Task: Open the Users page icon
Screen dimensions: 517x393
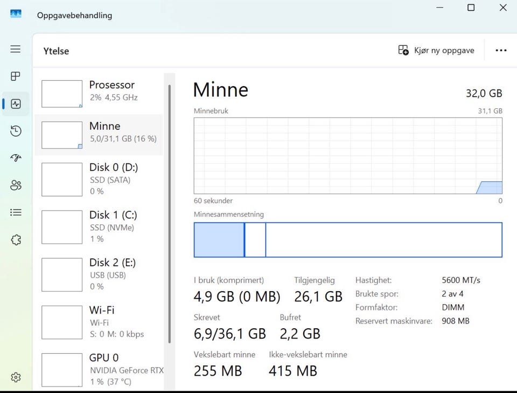Action: pyautogui.click(x=16, y=185)
